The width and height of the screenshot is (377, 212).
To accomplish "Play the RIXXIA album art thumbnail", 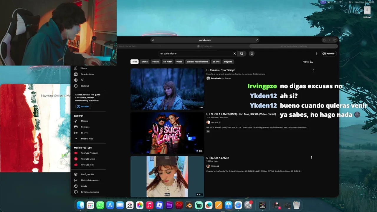I will 167,176.
